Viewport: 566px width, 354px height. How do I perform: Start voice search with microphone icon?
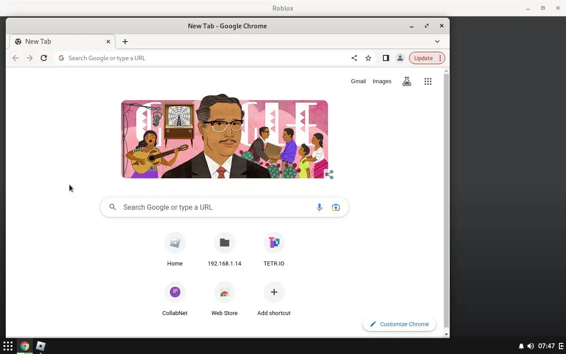[x=319, y=207]
